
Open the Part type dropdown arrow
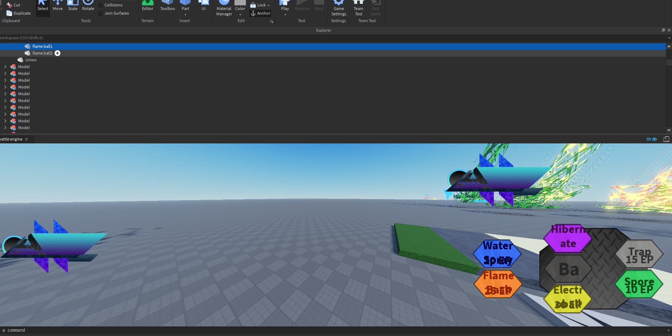tap(185, 15)
